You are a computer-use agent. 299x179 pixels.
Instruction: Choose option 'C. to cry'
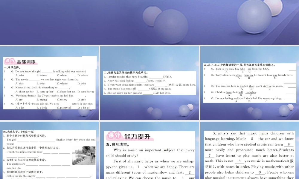(62, 100)
